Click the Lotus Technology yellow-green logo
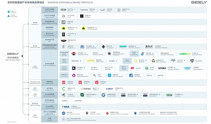Image resolution: width=211 pixels, height=124 pixels. tap(83, 28)
